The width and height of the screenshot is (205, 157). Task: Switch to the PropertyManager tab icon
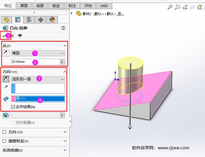pyautogui.click(x=18, y=20)
